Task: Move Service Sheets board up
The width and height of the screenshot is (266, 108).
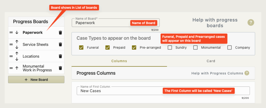Action: point(17,42)
